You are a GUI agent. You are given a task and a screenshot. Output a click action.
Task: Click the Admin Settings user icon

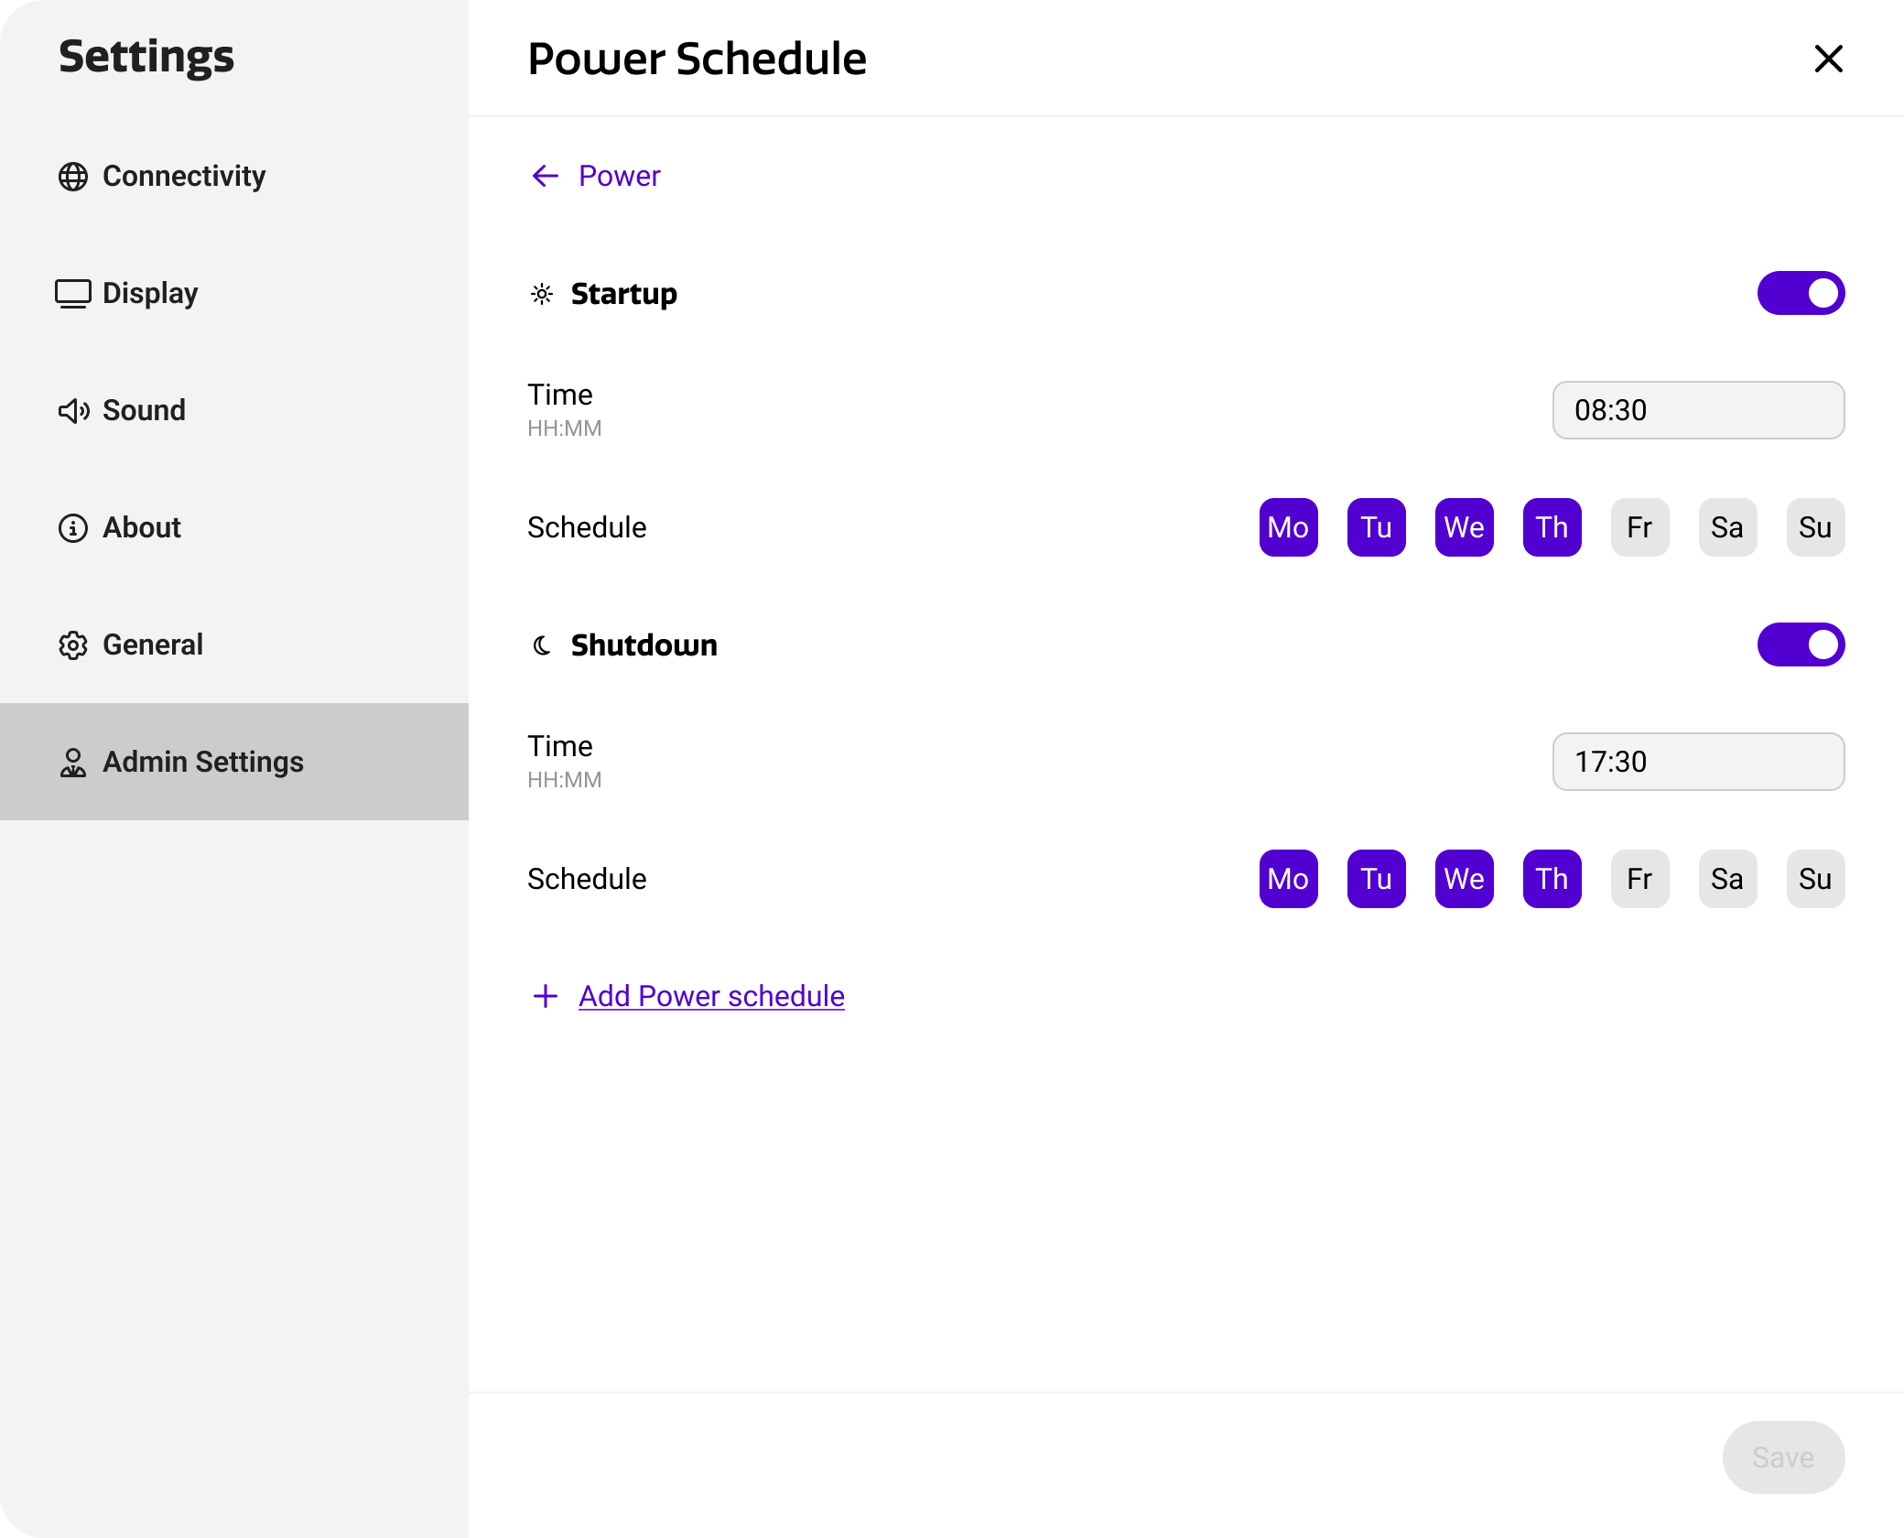[x=73, y=763]
